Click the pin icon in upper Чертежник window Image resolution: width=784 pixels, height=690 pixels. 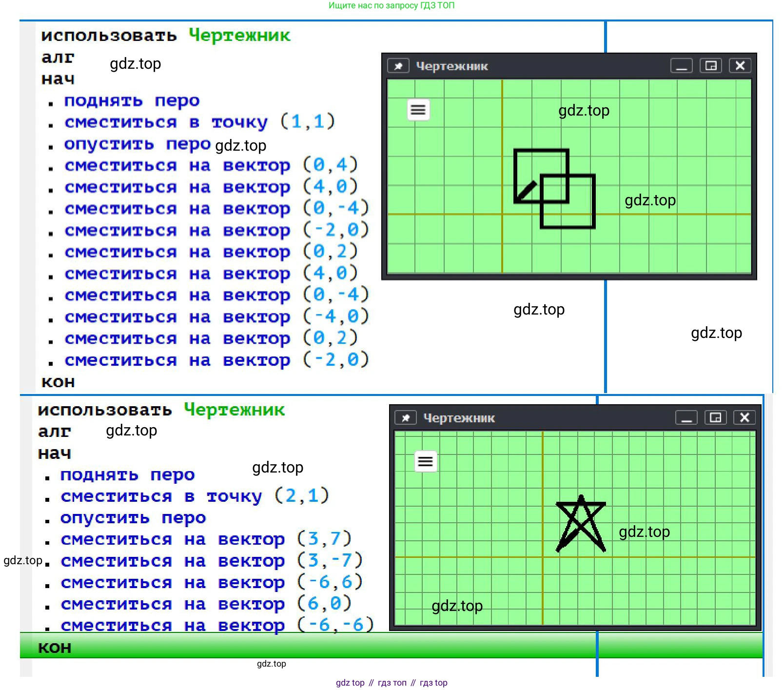click(398, 66)
